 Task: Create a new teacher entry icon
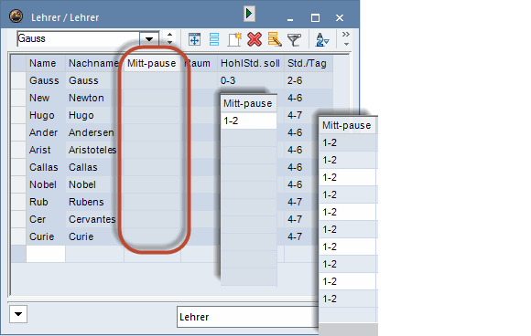click(x=234, y=39)
